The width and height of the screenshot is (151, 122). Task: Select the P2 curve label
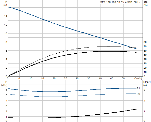pos(138,94)
